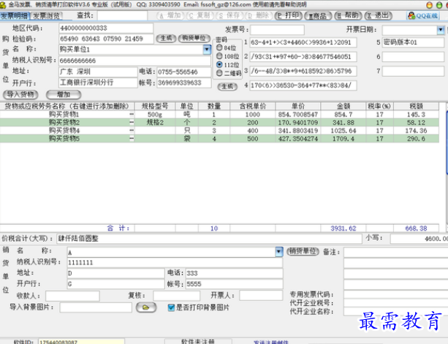The image size is (448, 344).
Task: Select the 84位 password radio option
Action: (219, 47)
